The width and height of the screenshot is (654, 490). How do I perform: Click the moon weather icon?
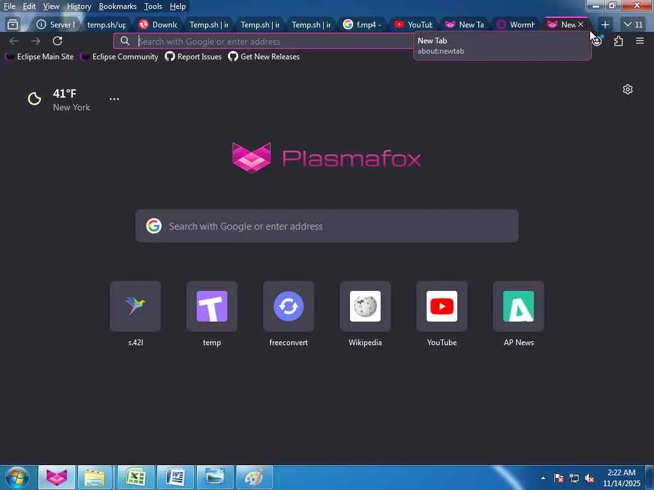click(34, 99)
